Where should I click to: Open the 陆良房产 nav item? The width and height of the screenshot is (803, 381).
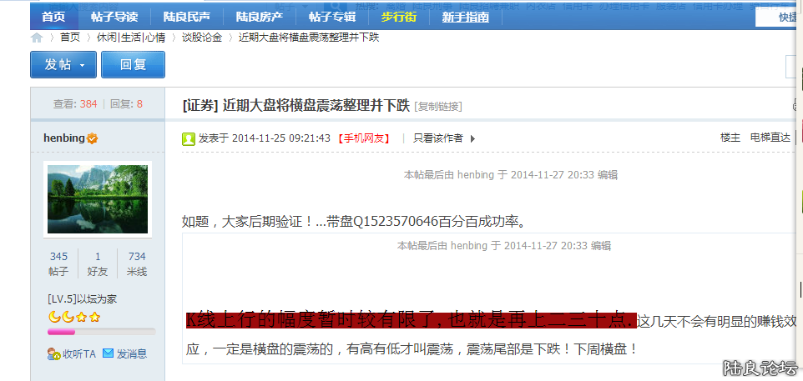pos(260,17)
